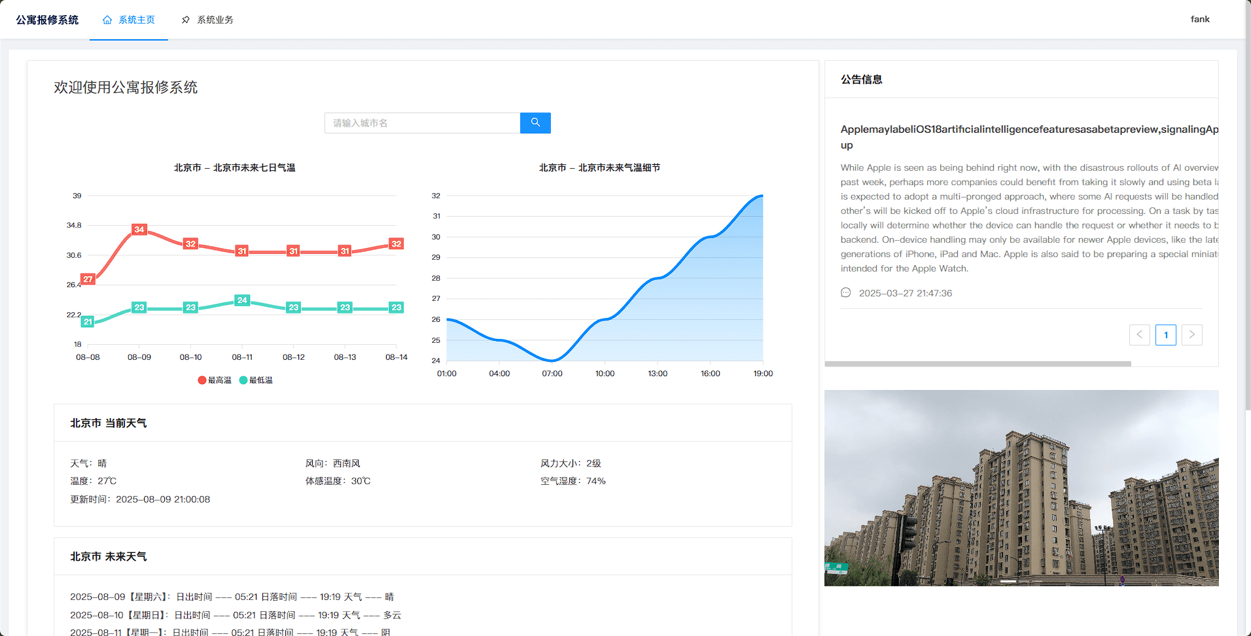Viewport: 1251px width, 636px height.
Task: Click the 公寓报修系统 logo title
Action: coord(47,20)
